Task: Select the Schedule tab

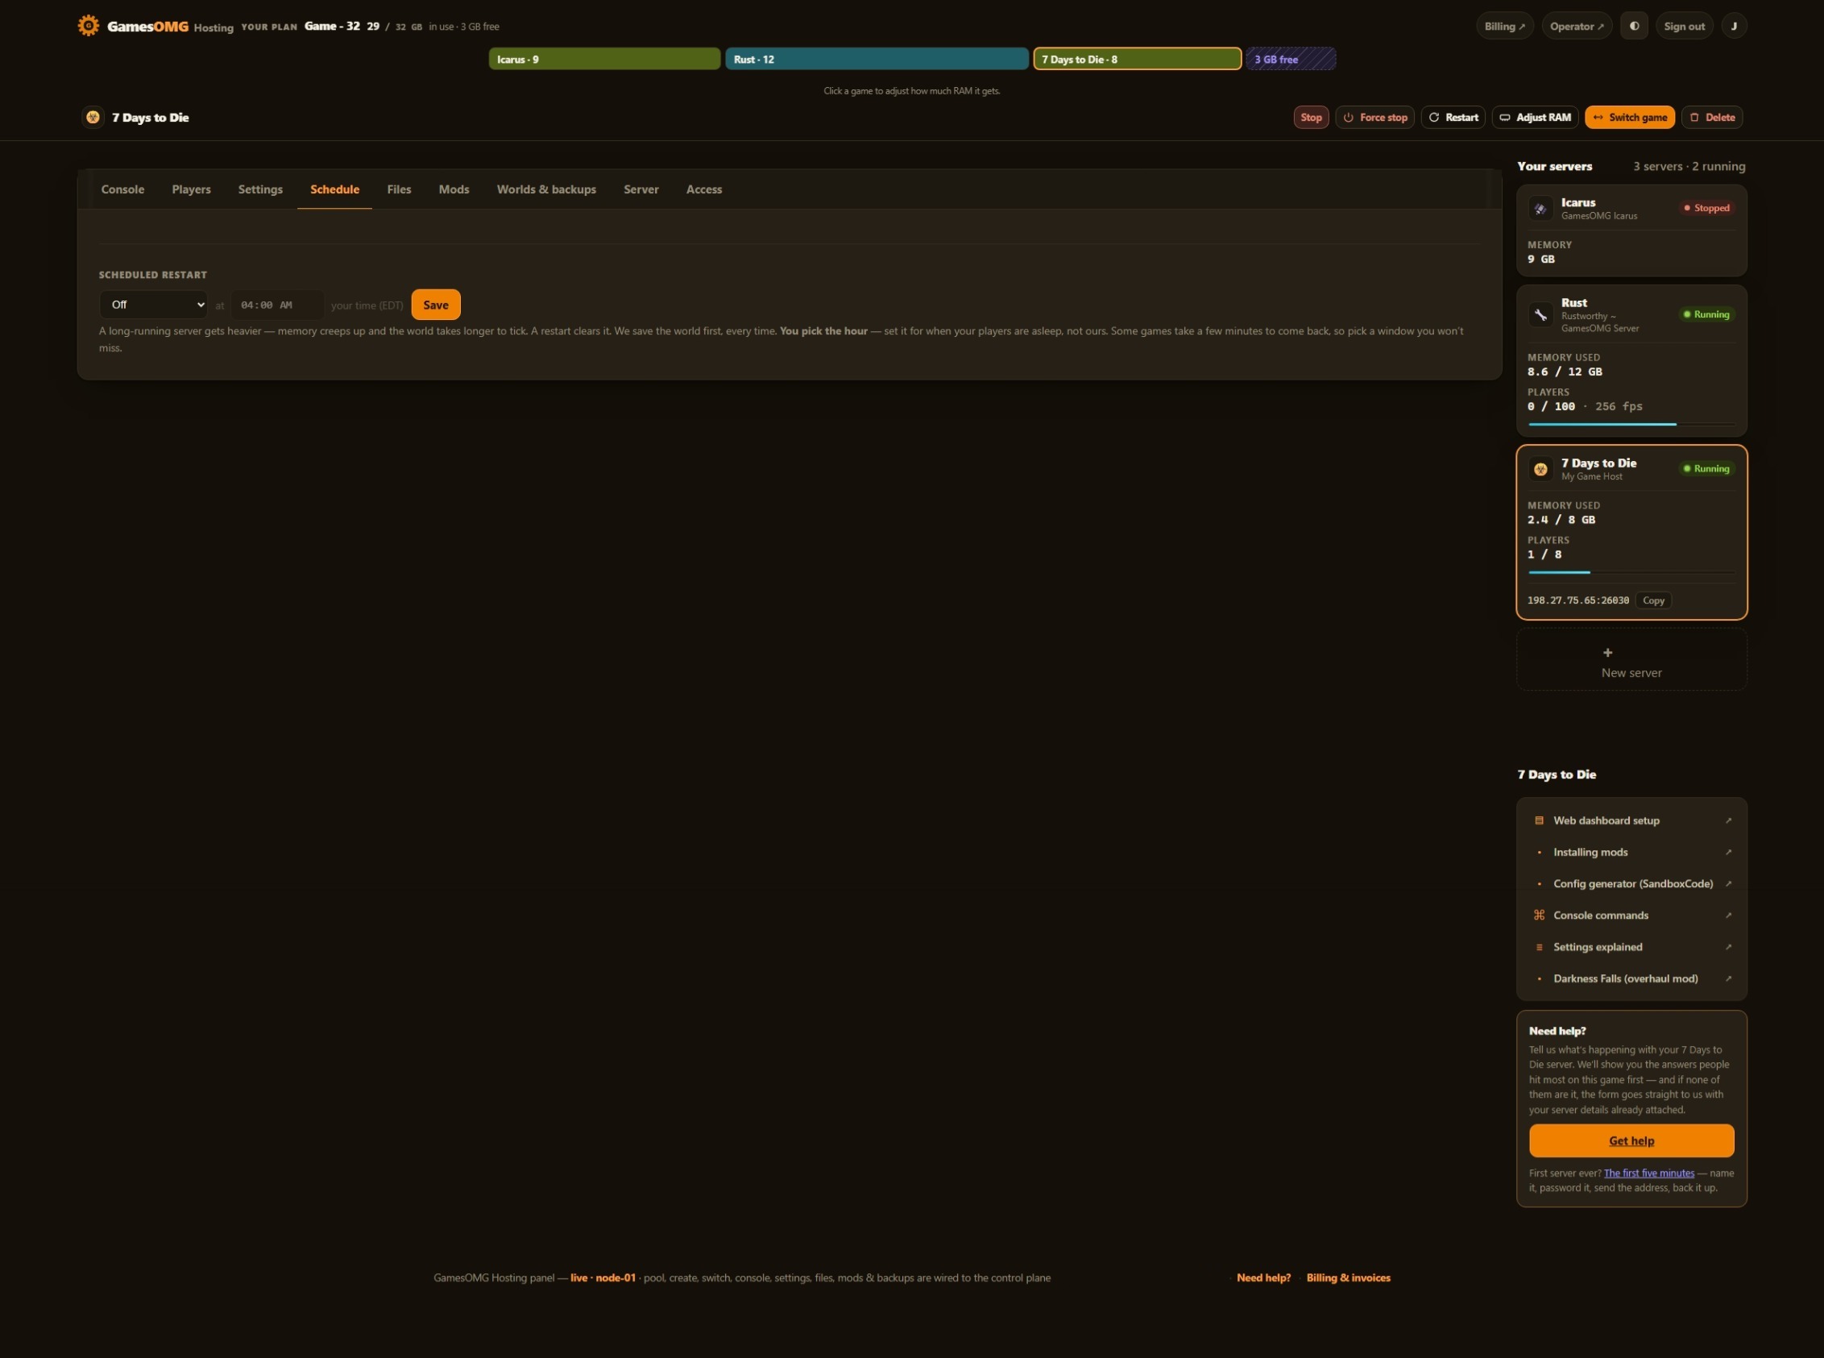Action: 334,189
